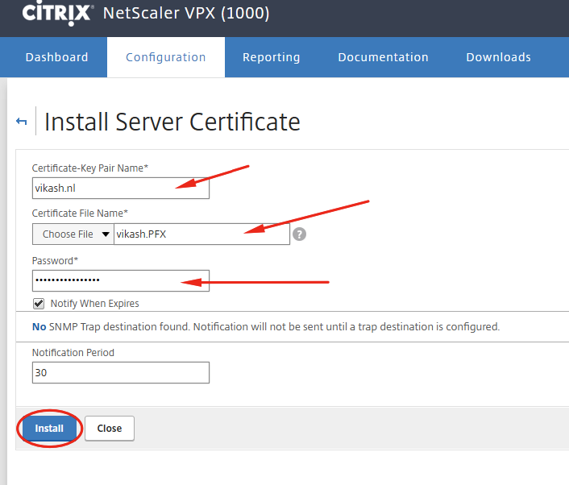
Task: Click the Notification Period field showing 30
Action: coord(121,372)
